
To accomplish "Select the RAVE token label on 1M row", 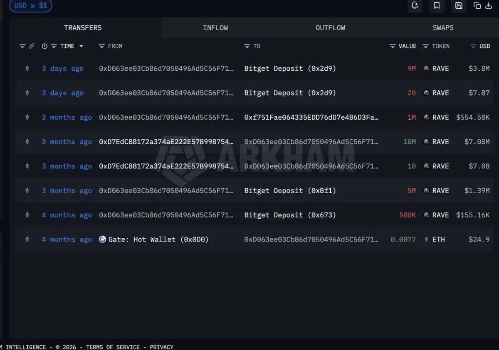I will (x=440, y=118).
